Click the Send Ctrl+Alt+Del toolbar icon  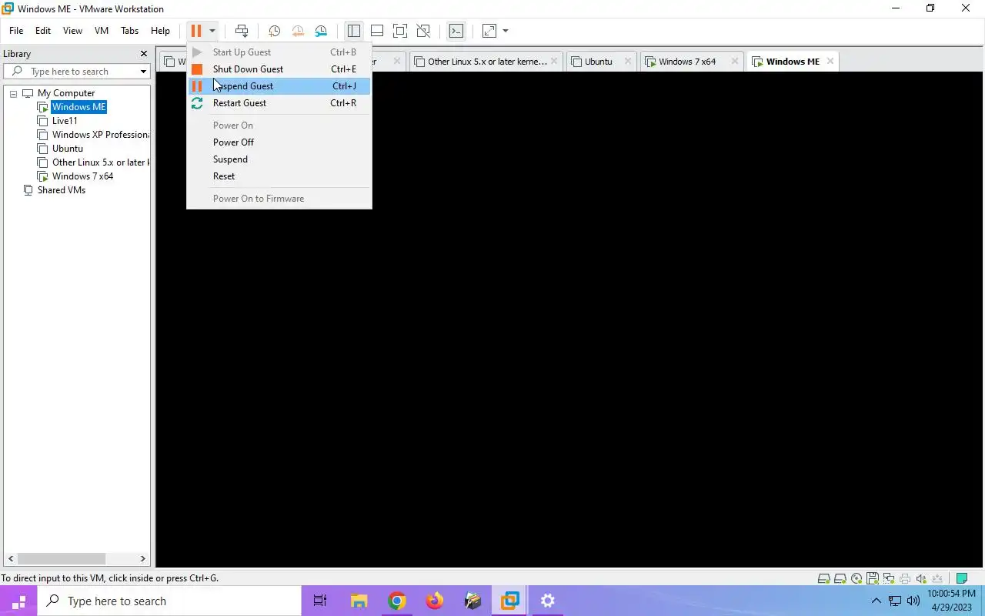[x=242, y=31]
